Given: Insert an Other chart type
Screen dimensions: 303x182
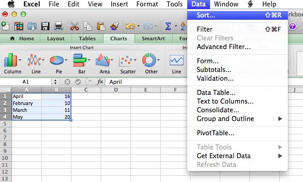Looking at the screenshot, I should coord(149,60).
